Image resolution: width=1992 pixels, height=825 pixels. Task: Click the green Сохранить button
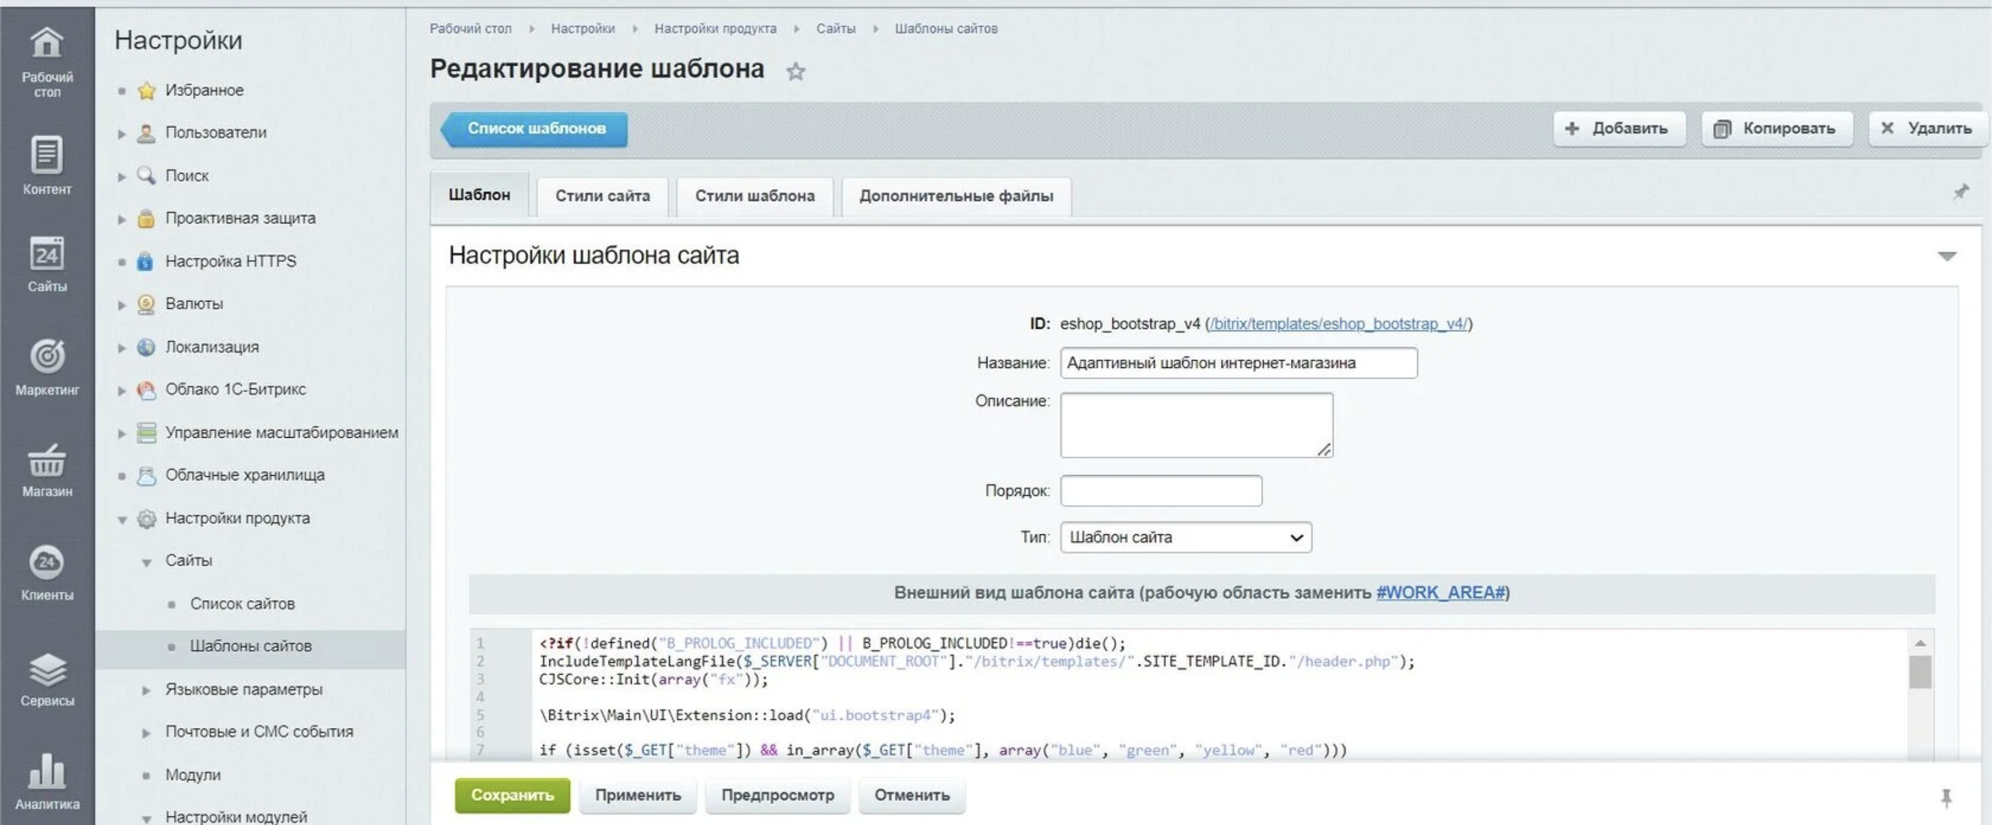pyautogui.click(x=512, y=796)
